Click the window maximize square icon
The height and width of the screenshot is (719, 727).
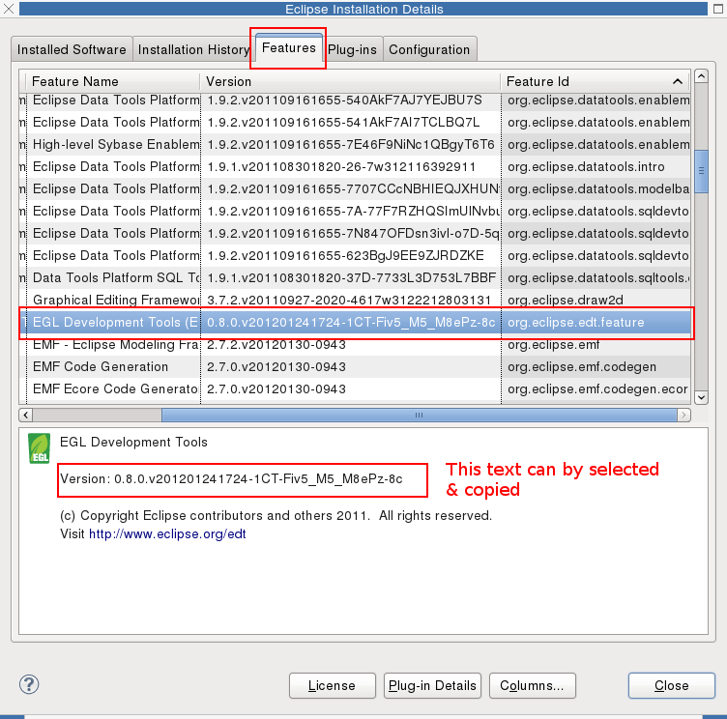pyautogui.click(x=718, y=9)
